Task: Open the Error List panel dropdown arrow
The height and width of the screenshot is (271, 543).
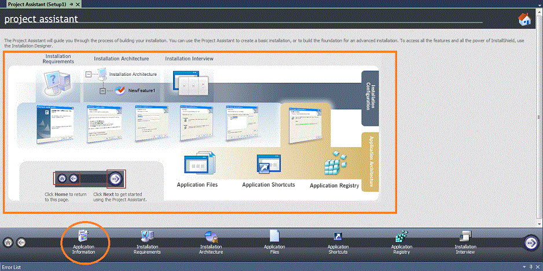Action: pos(523,267)
